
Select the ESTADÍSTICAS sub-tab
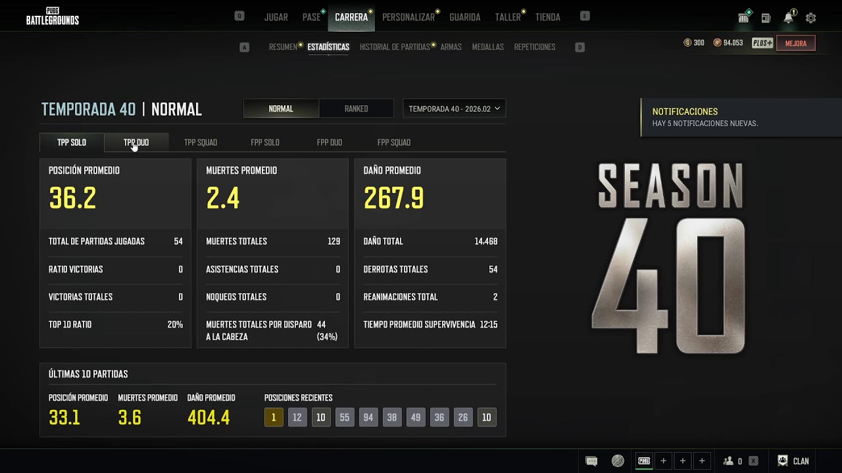click(328, 47)
